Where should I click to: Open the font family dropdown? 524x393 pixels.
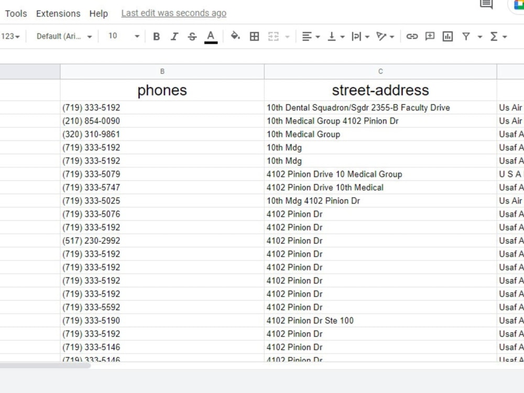(x=64, y=37)
